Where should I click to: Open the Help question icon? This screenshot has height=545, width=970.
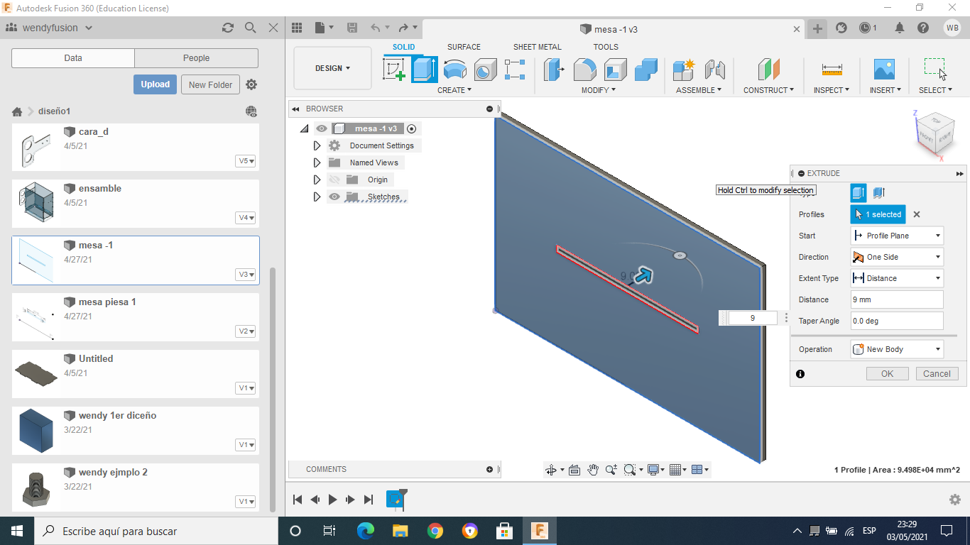point(923,28)
